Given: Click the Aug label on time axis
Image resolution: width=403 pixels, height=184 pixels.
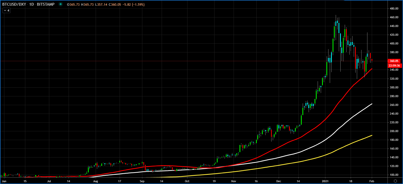Looking at the screenshot, I should pyautogui.click(x=96, y=181).
